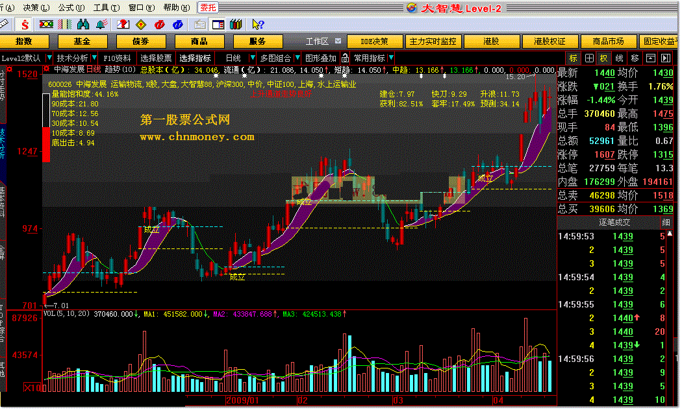Click the window layout toolbar icon

coord(218,25)
